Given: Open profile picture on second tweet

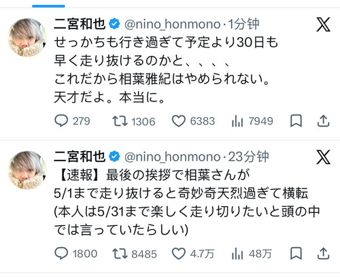Looking at the screenshot, I should click(27, 170).
